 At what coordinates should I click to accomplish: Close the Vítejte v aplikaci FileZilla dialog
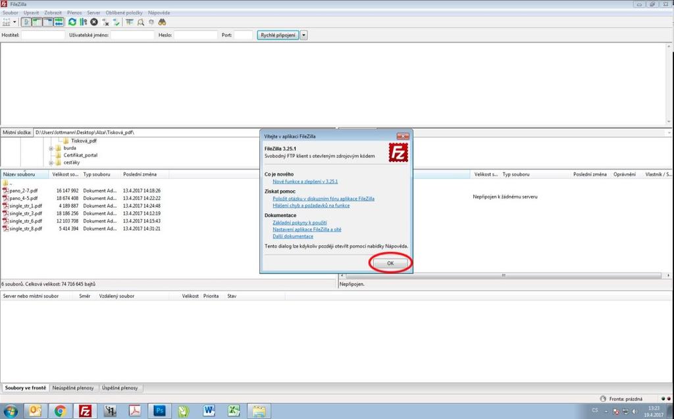403,136
